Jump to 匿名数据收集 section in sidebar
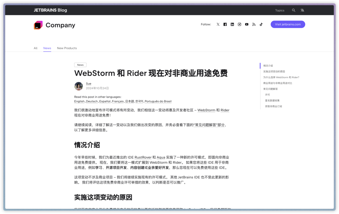 point(272,100)
